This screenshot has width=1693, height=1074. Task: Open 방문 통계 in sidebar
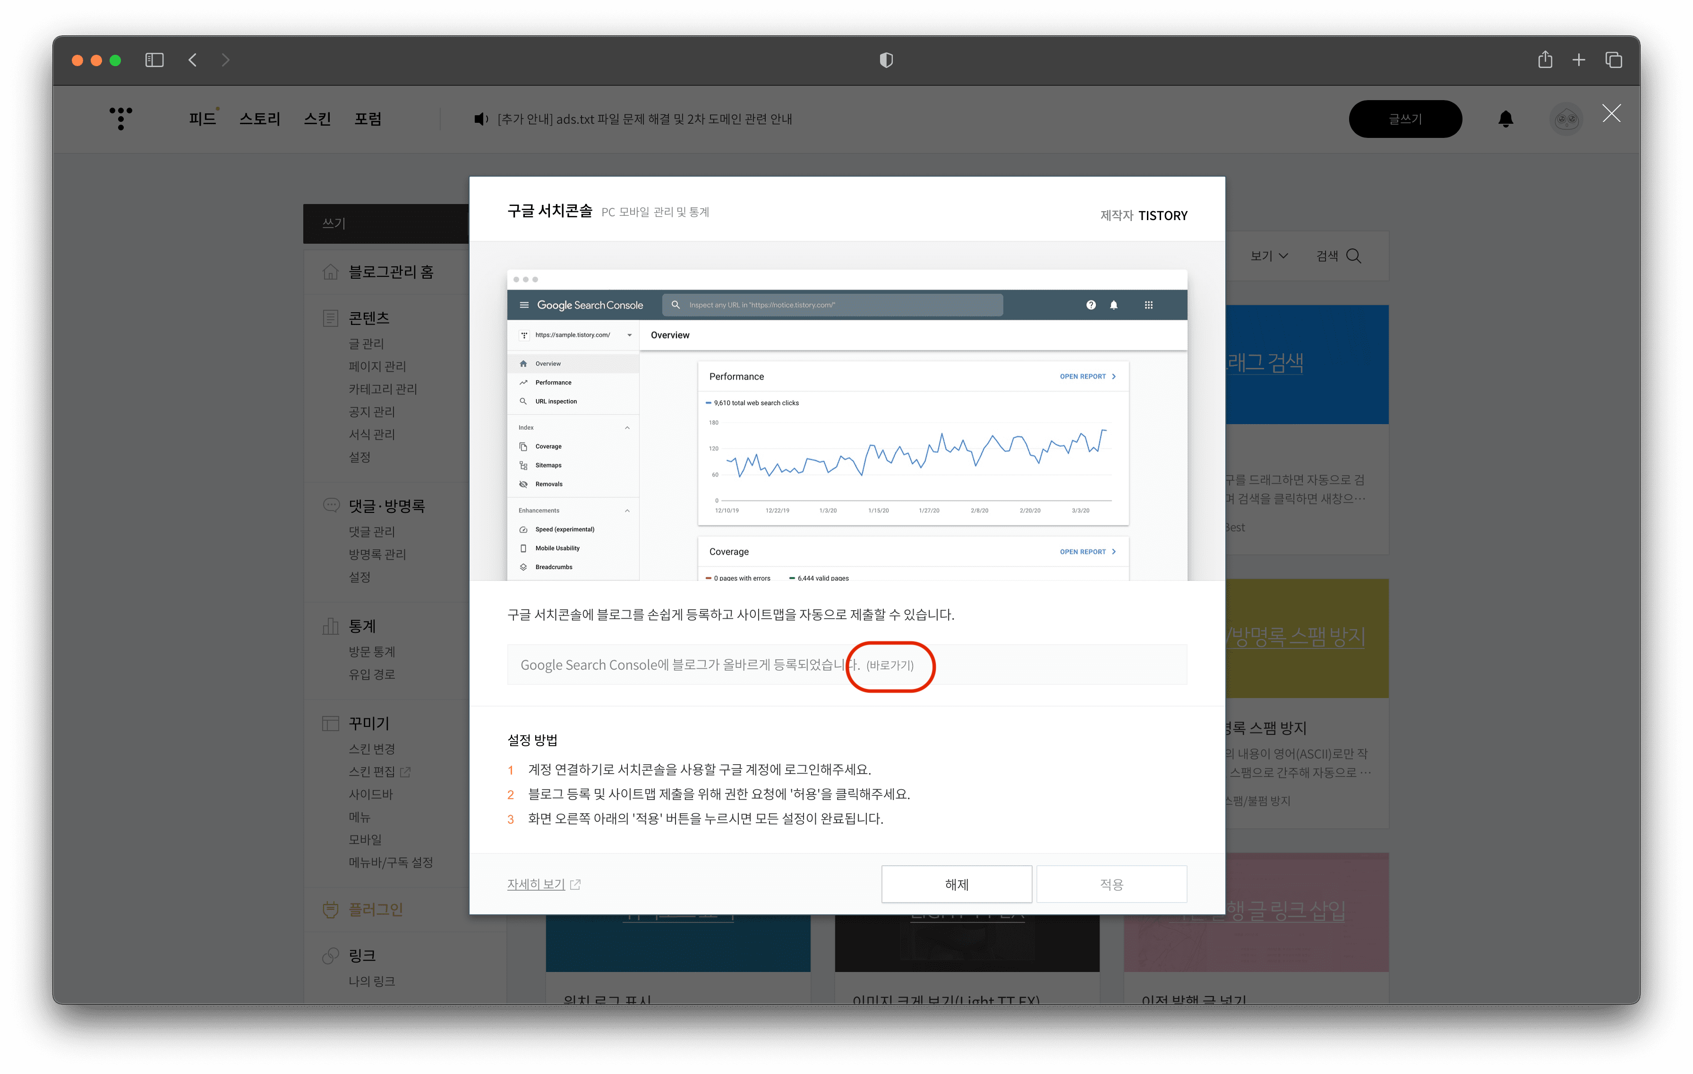tap(372, 652)
